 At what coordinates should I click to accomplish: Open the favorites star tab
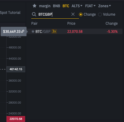35,6
